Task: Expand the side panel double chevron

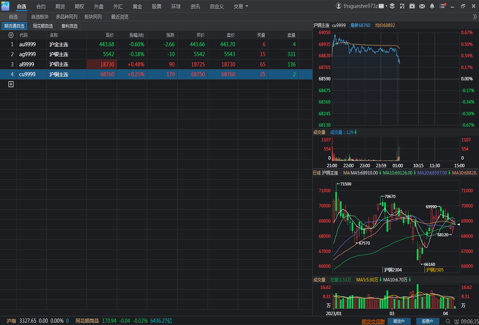Action: (475, 17)
